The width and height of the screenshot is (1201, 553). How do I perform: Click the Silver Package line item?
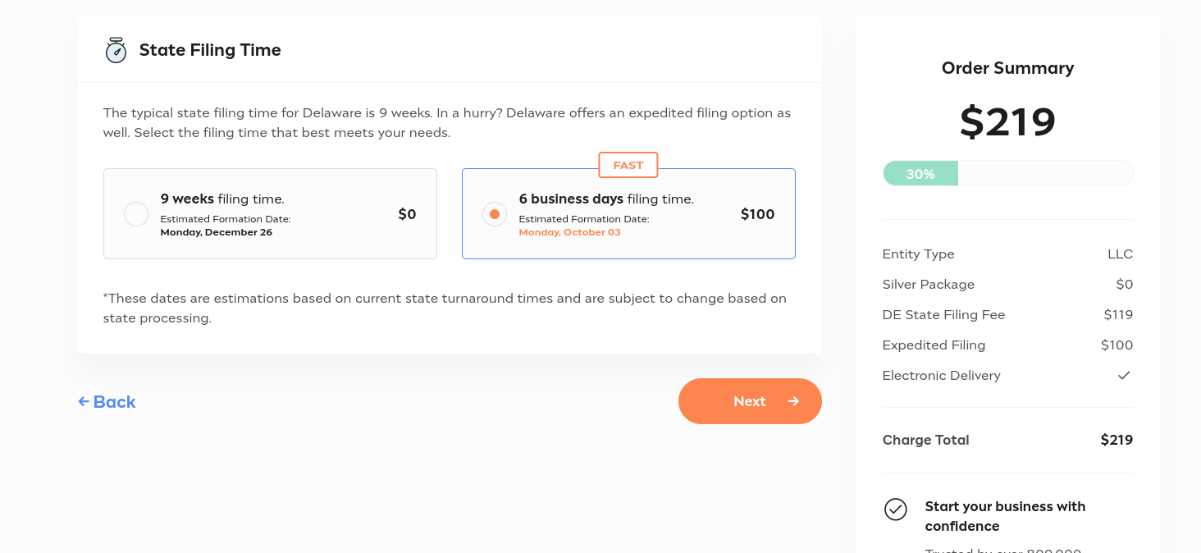1008,284
